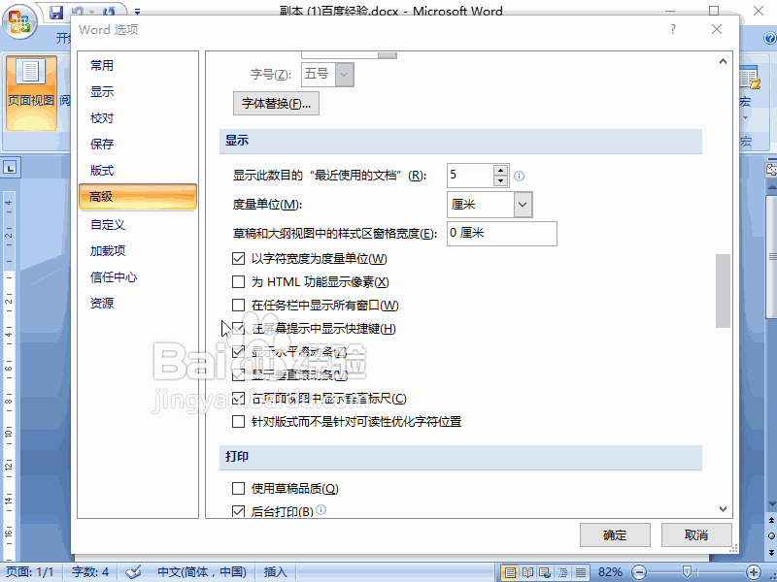The height and width of the screenshot is (582, 777).
Task: Click the 页面视图 button in Word ribbon
Action: pyautogui.click(x=31, y=93)
